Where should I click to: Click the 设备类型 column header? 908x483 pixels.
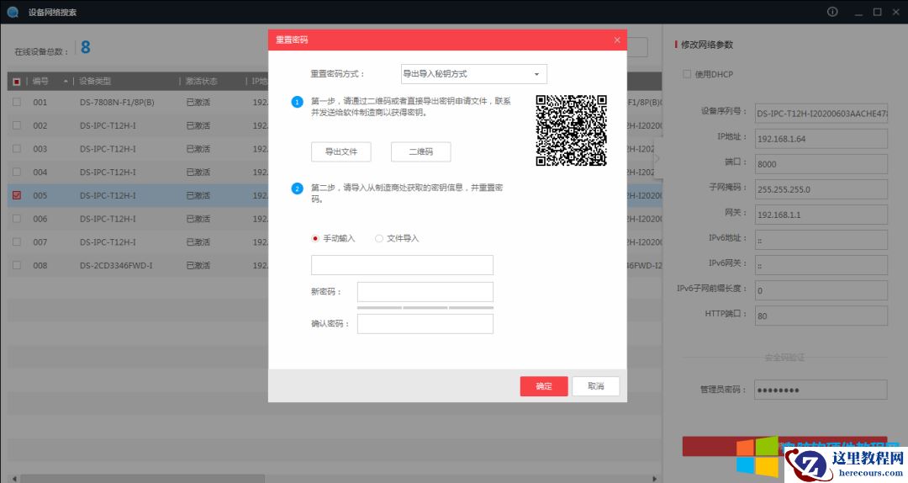(x=95, y=81)
